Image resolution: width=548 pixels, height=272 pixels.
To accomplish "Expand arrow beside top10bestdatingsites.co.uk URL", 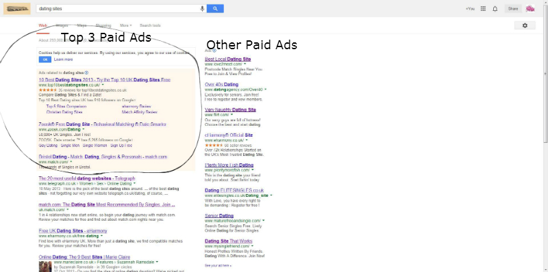I will tap(103, 85).
